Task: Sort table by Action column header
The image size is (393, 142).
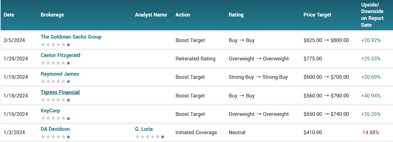Action: click(183, 15)
